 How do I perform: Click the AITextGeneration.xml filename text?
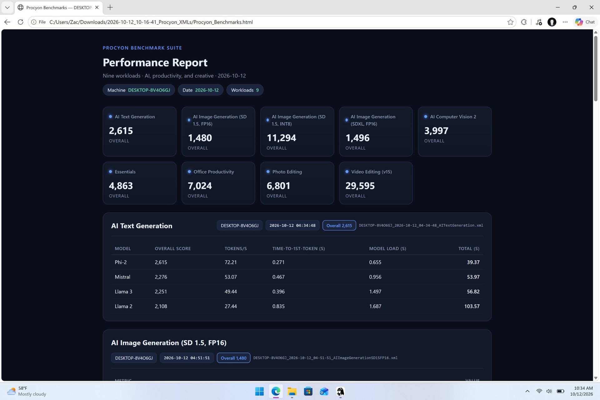point(421,225)
